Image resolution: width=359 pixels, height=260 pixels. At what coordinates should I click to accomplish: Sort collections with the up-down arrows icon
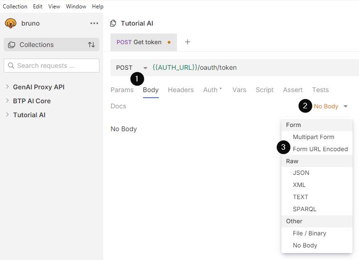[x=91, y=45]
